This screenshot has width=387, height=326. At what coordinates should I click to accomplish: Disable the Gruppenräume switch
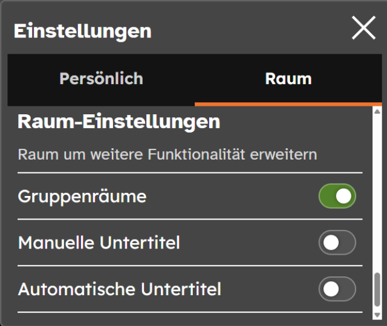tap(337, 196)
